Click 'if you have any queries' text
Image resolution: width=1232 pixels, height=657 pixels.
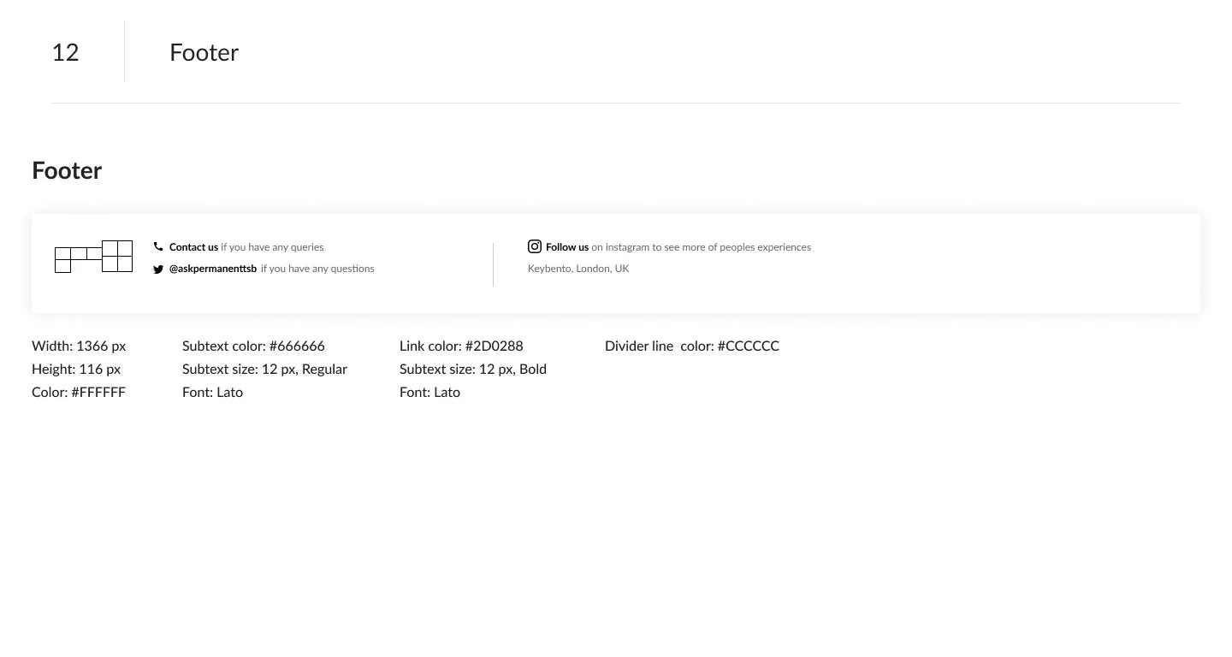pos(272,247)
